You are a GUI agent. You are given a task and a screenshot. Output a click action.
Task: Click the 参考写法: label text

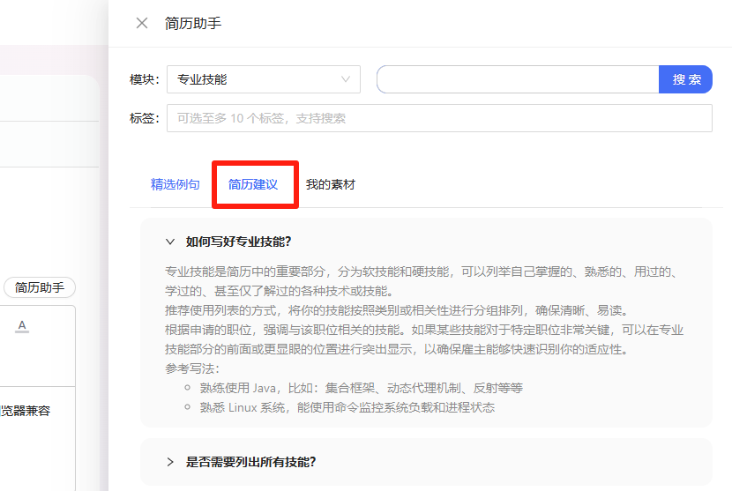192,368
